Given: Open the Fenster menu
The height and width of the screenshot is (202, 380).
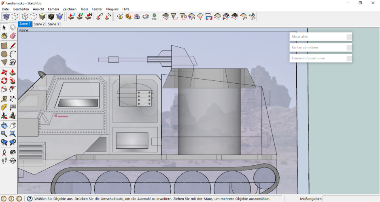Looking at the screenshot, I should pos(97,9).
